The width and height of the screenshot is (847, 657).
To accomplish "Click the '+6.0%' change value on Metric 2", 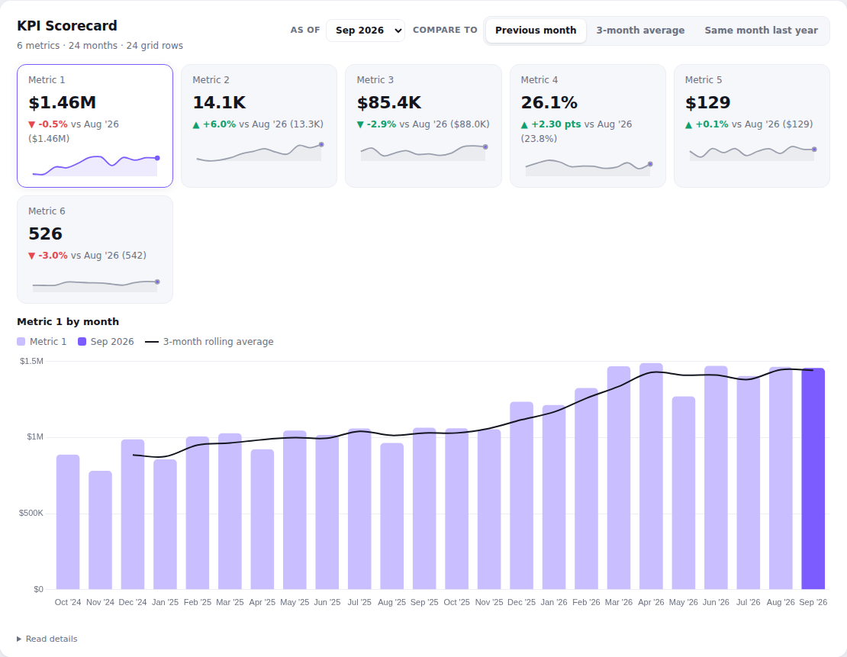I will 219,124.
